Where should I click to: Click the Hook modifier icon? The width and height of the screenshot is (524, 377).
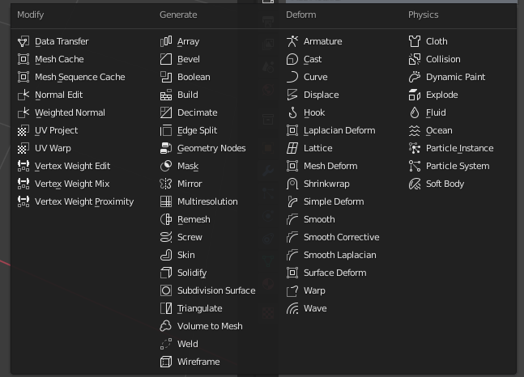coord(292,112)
